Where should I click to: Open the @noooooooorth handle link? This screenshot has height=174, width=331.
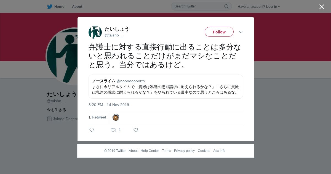click(130, 81)
